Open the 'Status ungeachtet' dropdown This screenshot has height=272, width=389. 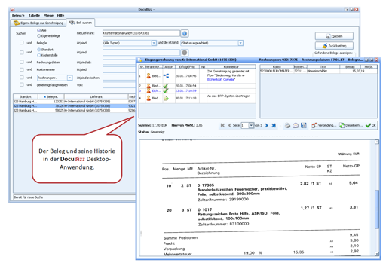pos(240,43)
